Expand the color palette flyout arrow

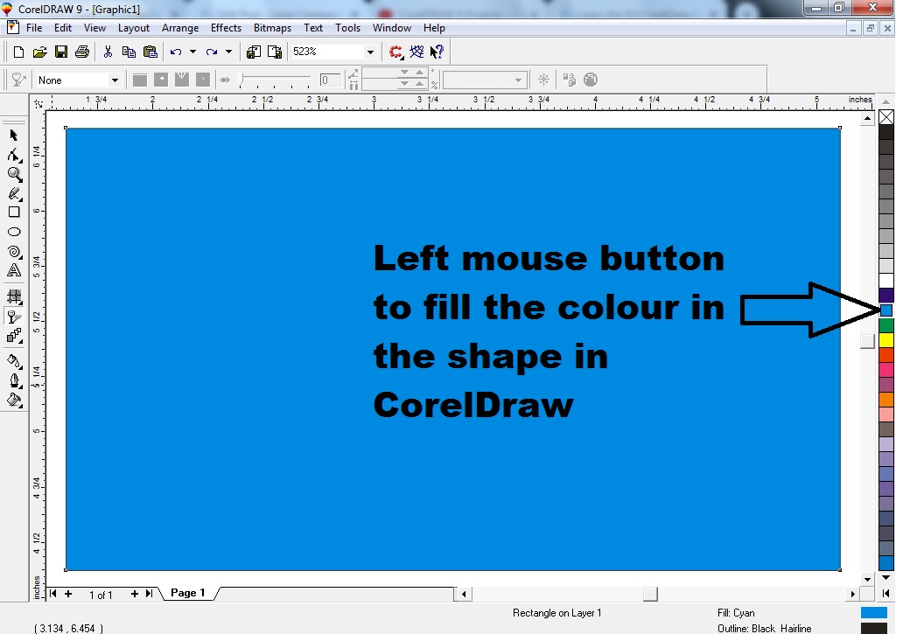[885, 593]
